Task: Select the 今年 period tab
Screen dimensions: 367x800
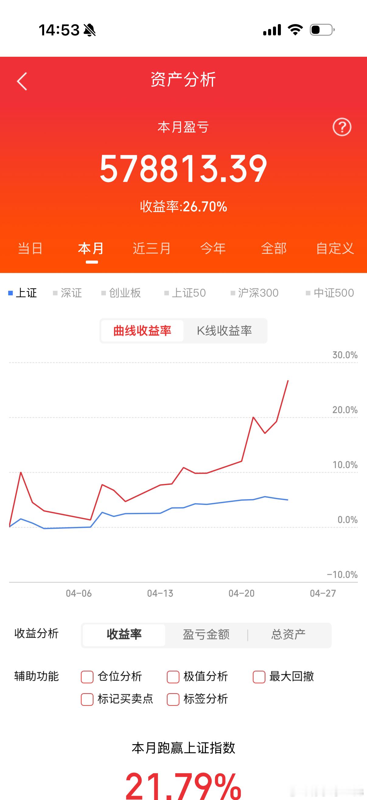Action: 213,248
